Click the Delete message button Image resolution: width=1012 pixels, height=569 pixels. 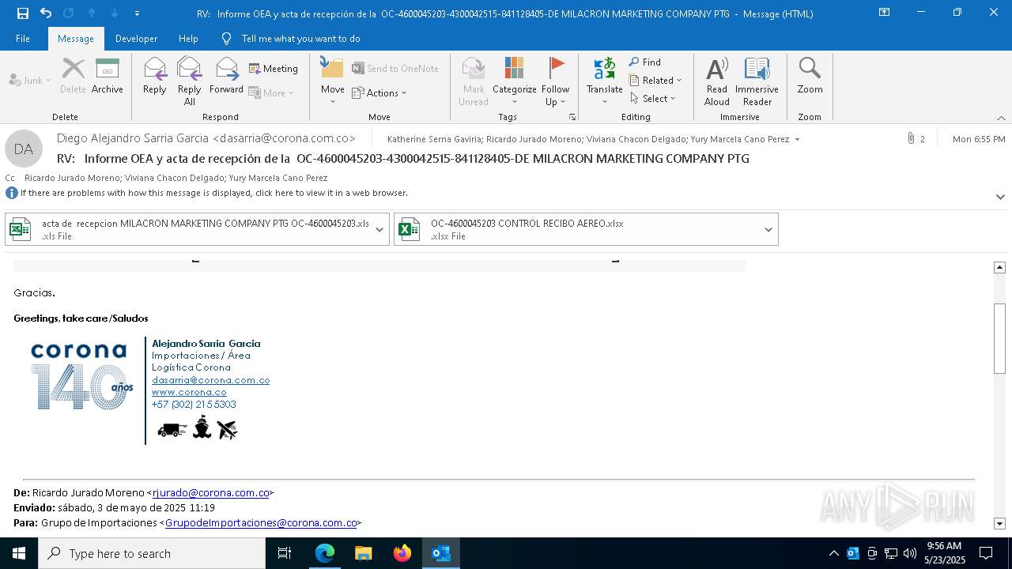tap(73, 76)
